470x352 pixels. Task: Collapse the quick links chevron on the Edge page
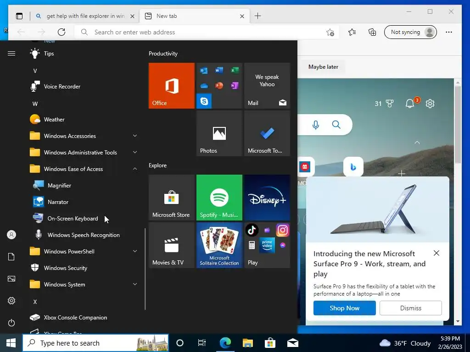pyautogui.click(x=417, y=143)
